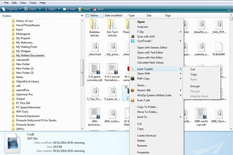Viewport: 233px width, 155px height.
Task: Click the Norton 360 icon in context menu
Action: [x=132, y=90]
